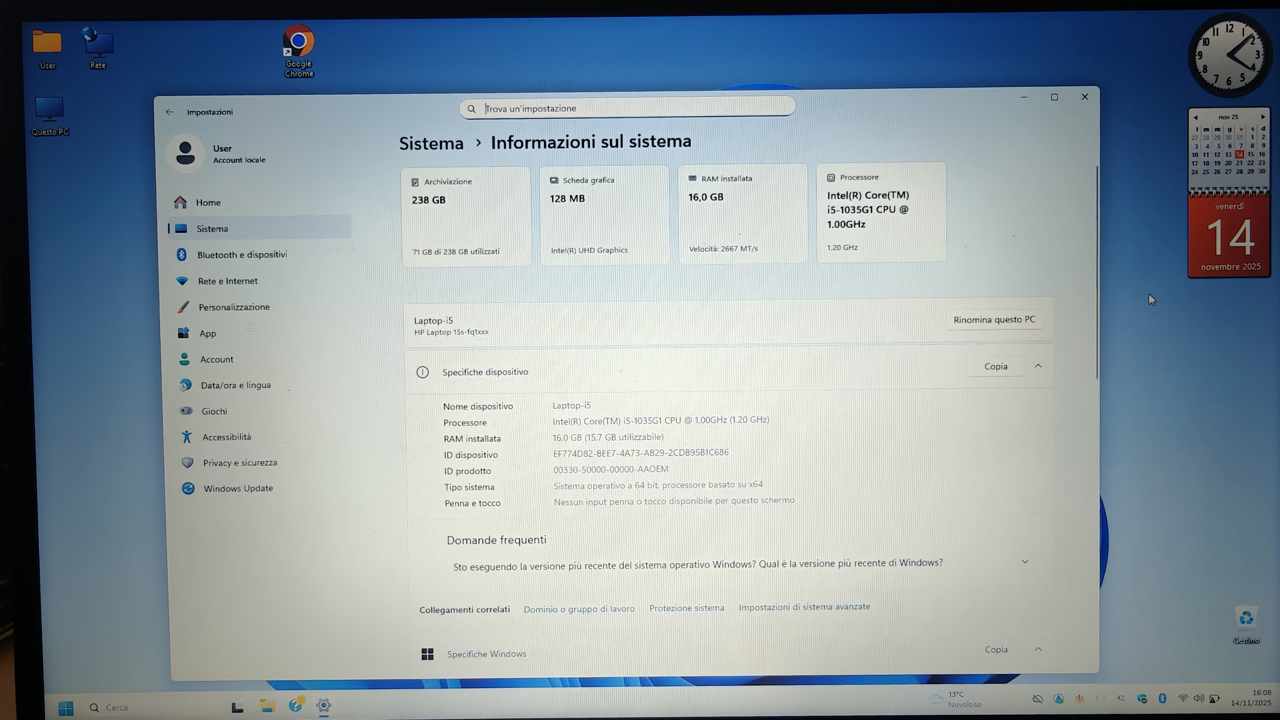
Task: Open the Windows Update page
Action: point(238,488)
